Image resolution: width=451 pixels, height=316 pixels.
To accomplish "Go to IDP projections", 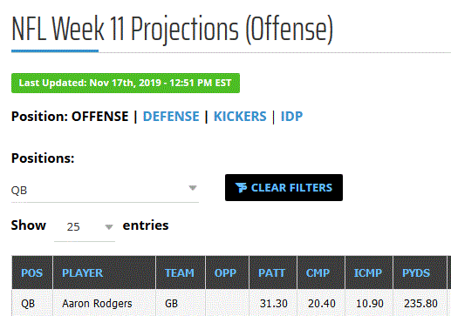I will (291, 117).
